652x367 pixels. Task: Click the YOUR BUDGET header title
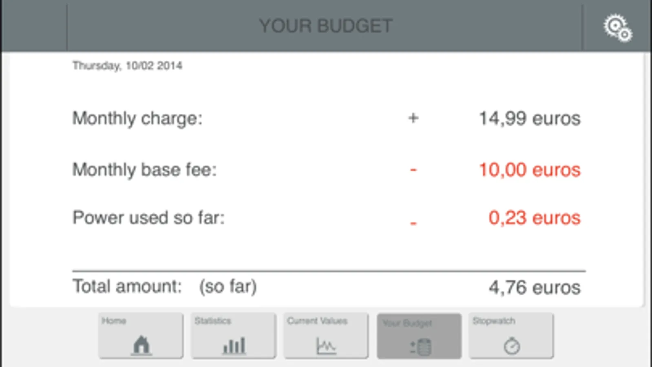click(x=326, y=26)
